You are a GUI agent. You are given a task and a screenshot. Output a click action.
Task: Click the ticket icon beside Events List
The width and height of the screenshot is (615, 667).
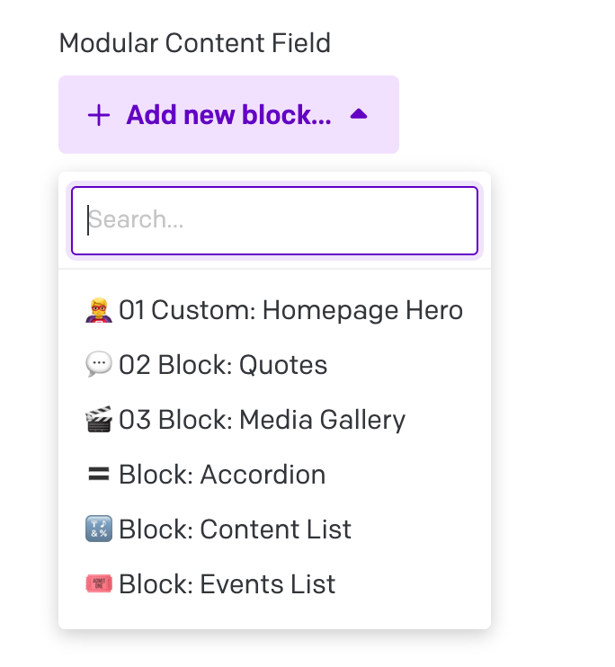[98, 584]
